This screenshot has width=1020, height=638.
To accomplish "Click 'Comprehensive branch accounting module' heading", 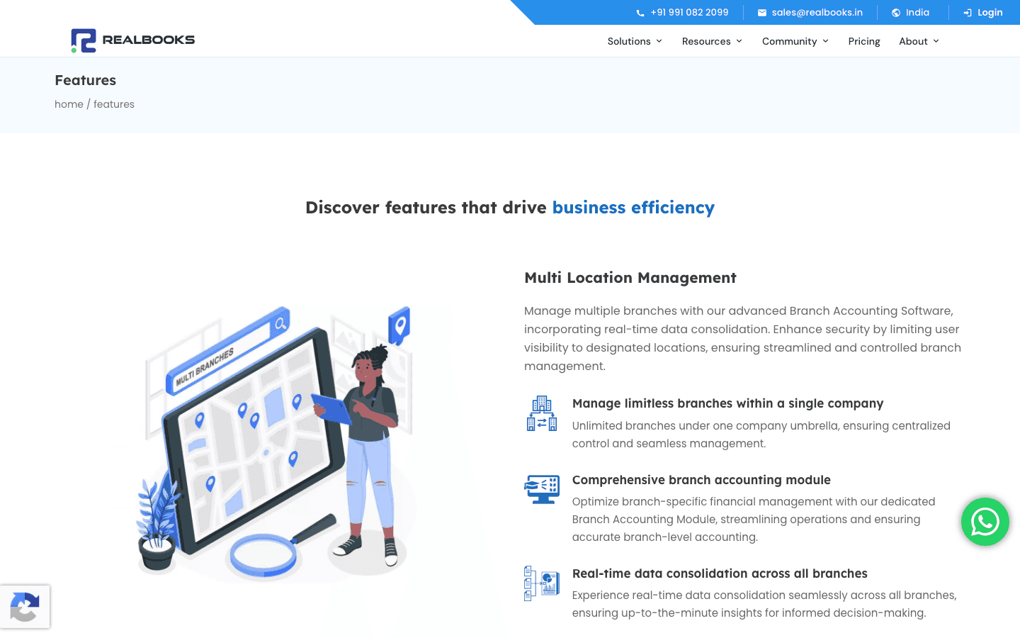I will click(x=701, y=480).
